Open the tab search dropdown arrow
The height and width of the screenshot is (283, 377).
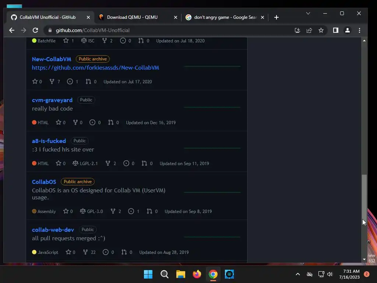(x=308, y=13)
